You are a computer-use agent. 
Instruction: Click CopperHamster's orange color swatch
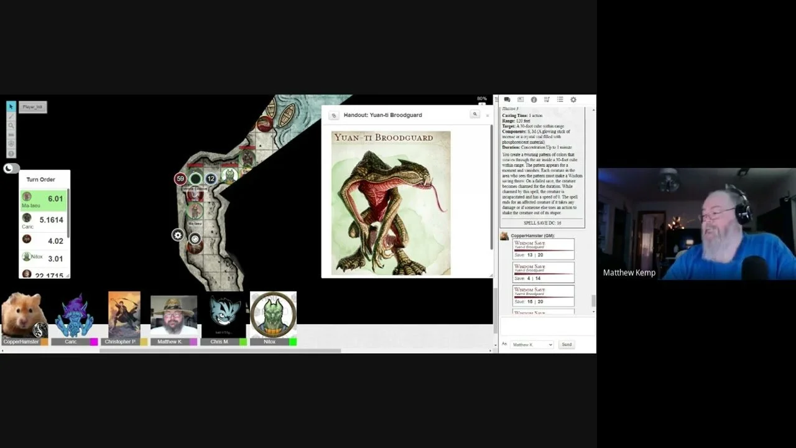44,342
